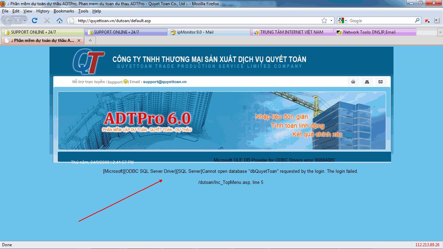Open the Help menu
This screenshot has width=443, height=249.
[97, 11]
